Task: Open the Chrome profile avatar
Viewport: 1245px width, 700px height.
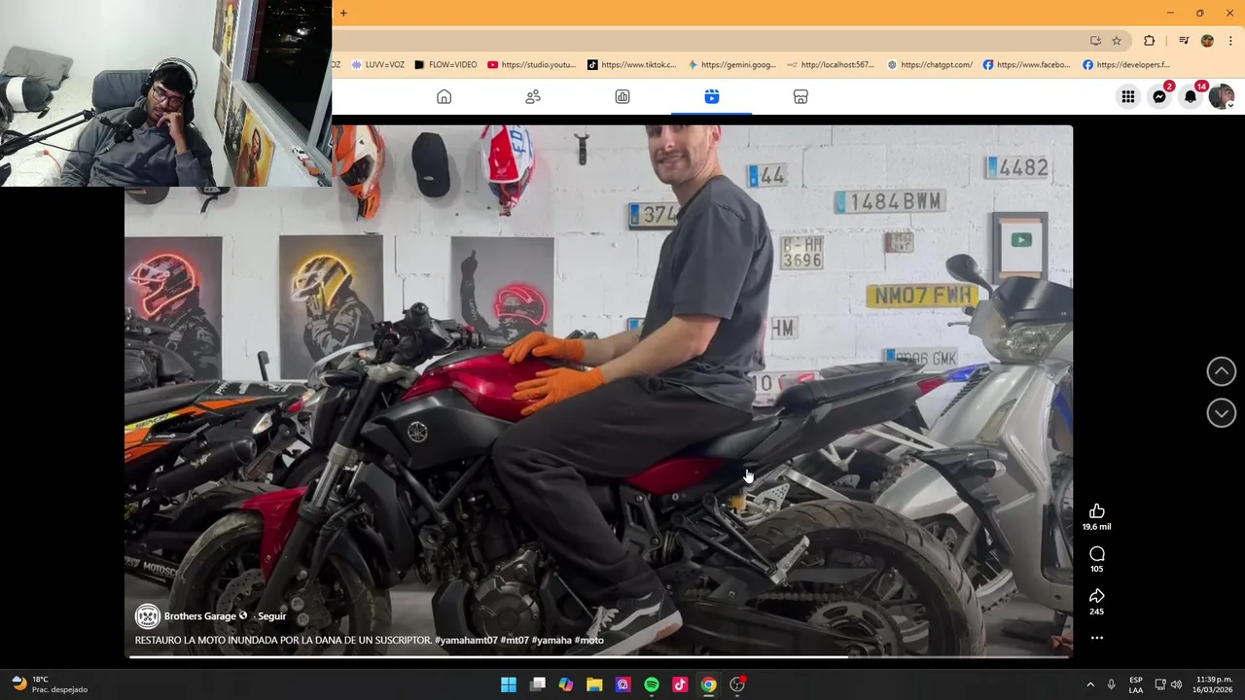Action: (1207, 41)
